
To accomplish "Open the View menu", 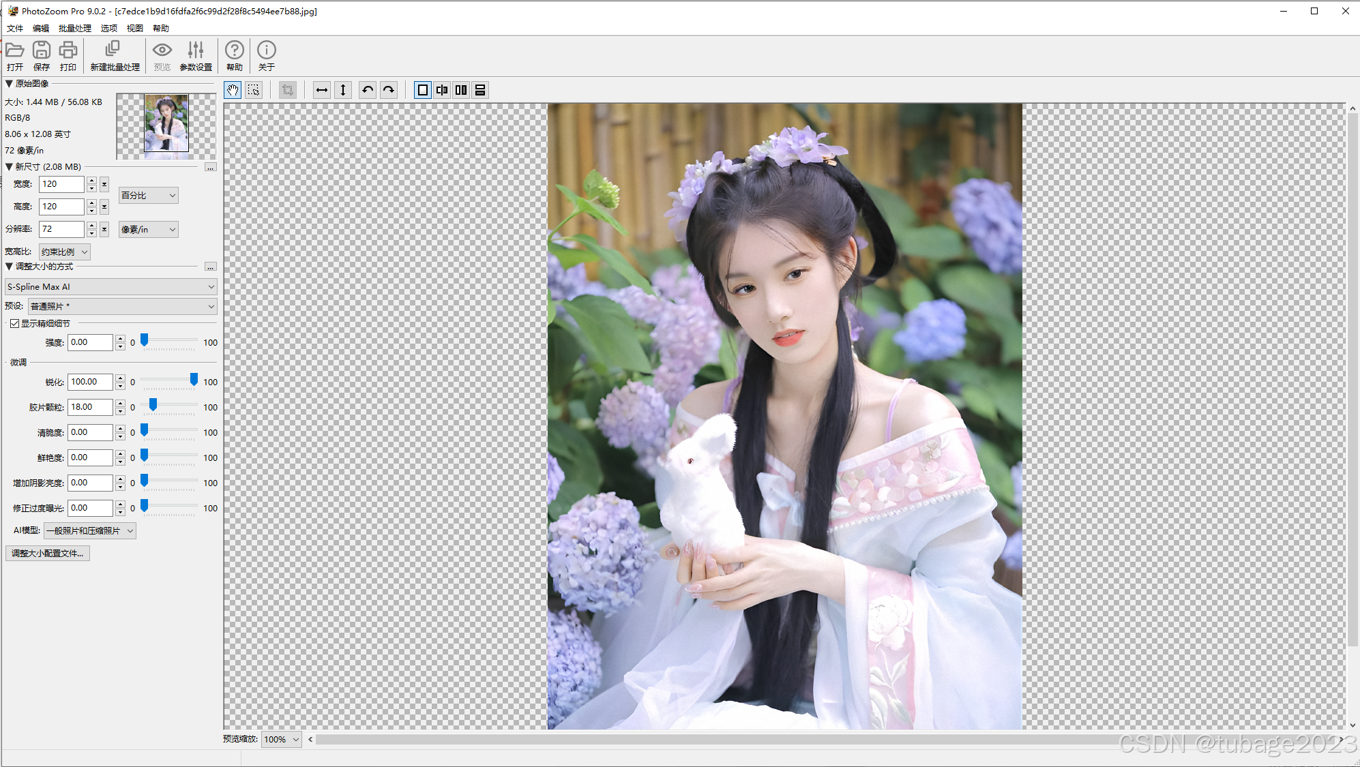I will (134, 28).
